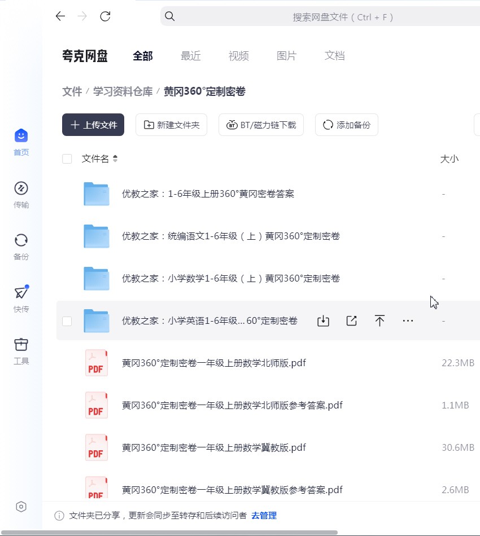The height and width of the screenshot is (536, 480).
Task: Open 黄冈360°定制密卷一年级上册数学冀教版.pdf
Action: (x=214, y=448)
